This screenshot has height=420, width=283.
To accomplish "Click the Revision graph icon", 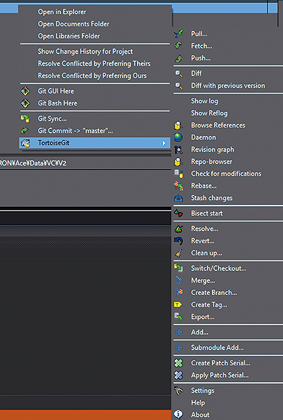I will (179, 150).
